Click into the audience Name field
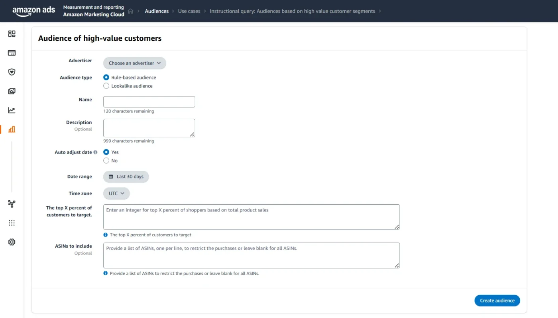 [149, 102]
